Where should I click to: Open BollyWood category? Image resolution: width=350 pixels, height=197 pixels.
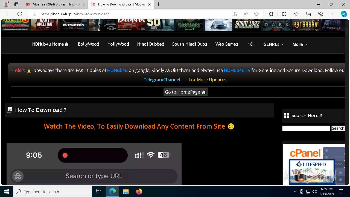click(88, 44)
